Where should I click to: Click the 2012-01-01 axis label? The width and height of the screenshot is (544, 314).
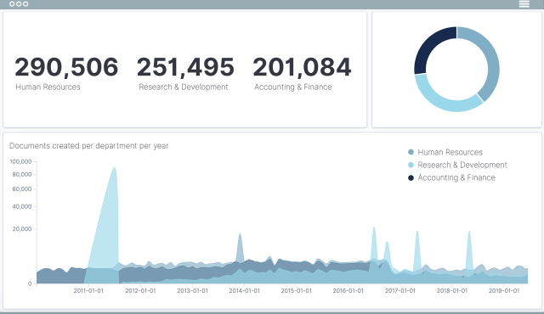(x=140, y=291)
